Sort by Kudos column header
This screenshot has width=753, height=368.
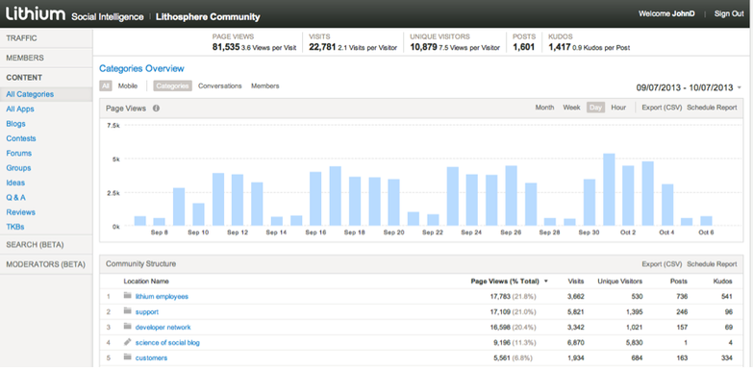coord(723,282)
